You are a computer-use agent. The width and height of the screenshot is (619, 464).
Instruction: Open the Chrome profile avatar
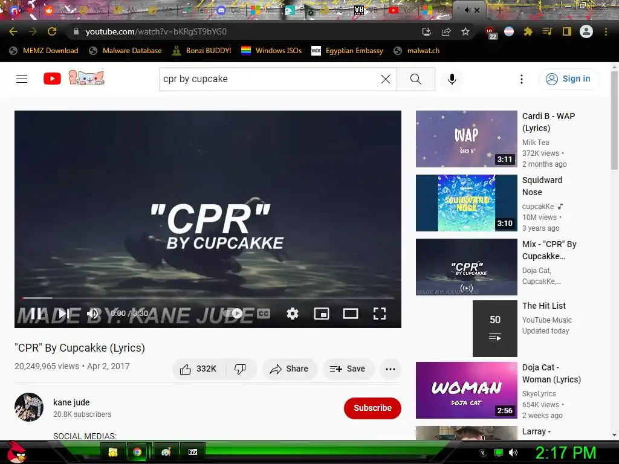[586, 31]
